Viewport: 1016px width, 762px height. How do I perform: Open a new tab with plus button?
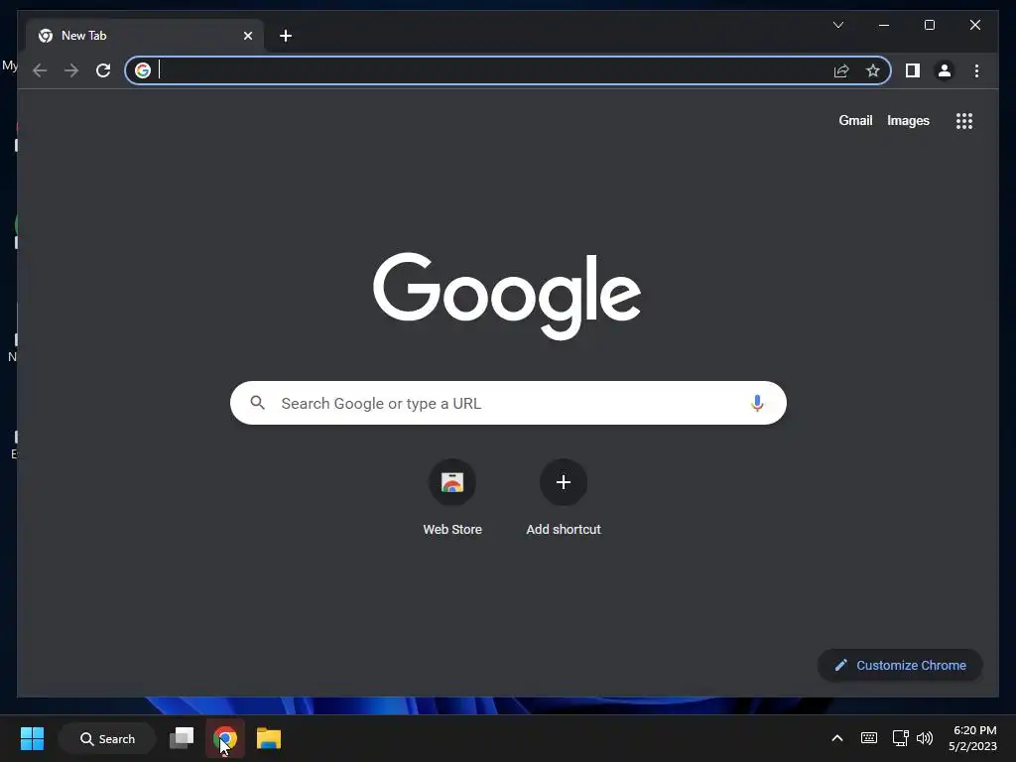pos(285,36)
